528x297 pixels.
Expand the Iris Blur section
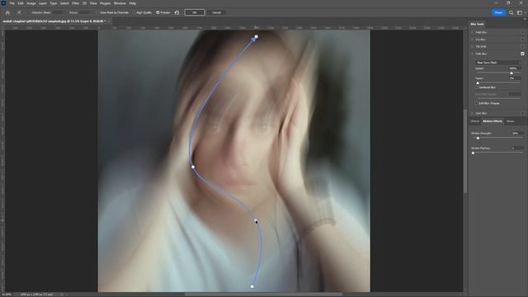point(472,40)
